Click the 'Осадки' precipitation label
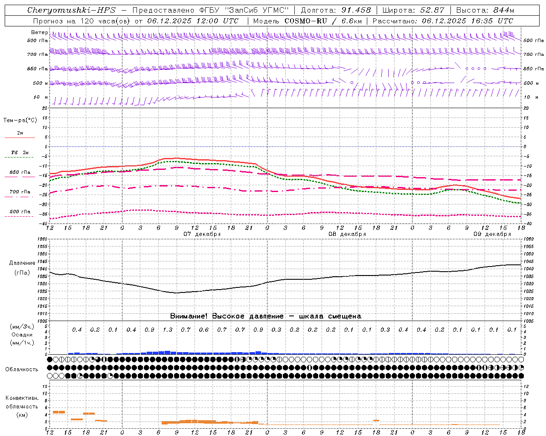546x436 pixels. point(22,335)
